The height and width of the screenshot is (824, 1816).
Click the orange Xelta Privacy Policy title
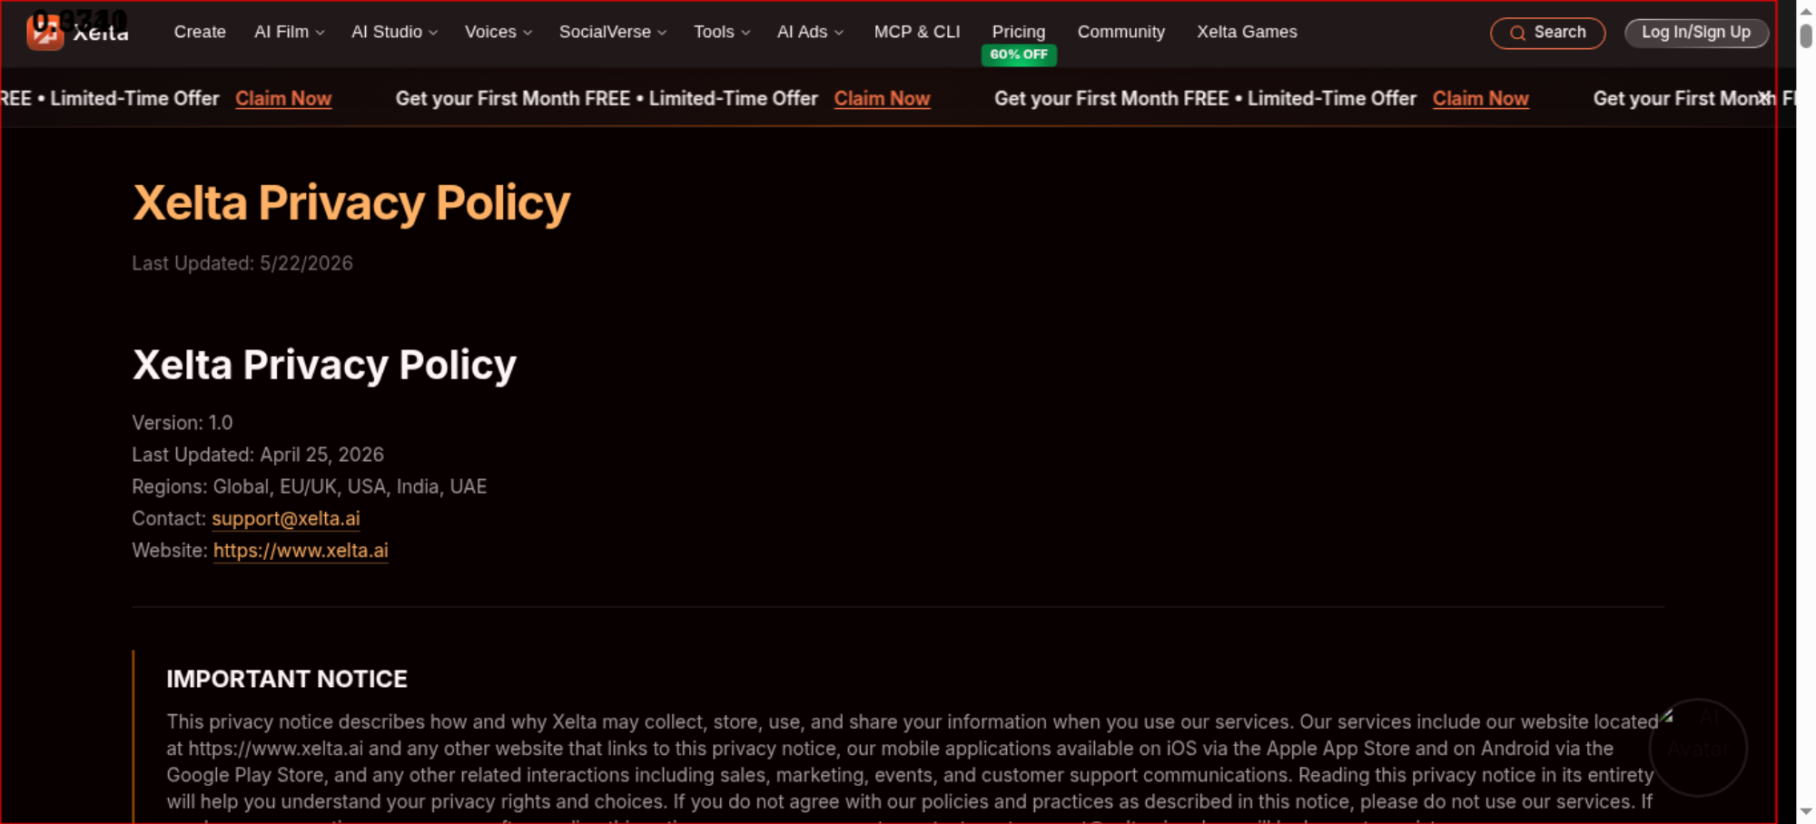pyautogui.click(x=351, y=202)
